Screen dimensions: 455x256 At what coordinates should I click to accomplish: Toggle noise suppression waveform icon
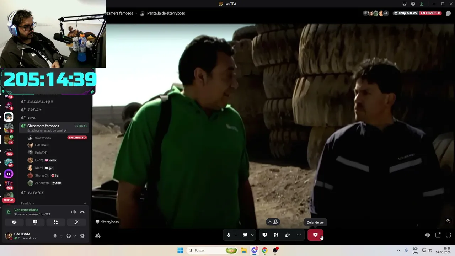[x=74, y=212]
